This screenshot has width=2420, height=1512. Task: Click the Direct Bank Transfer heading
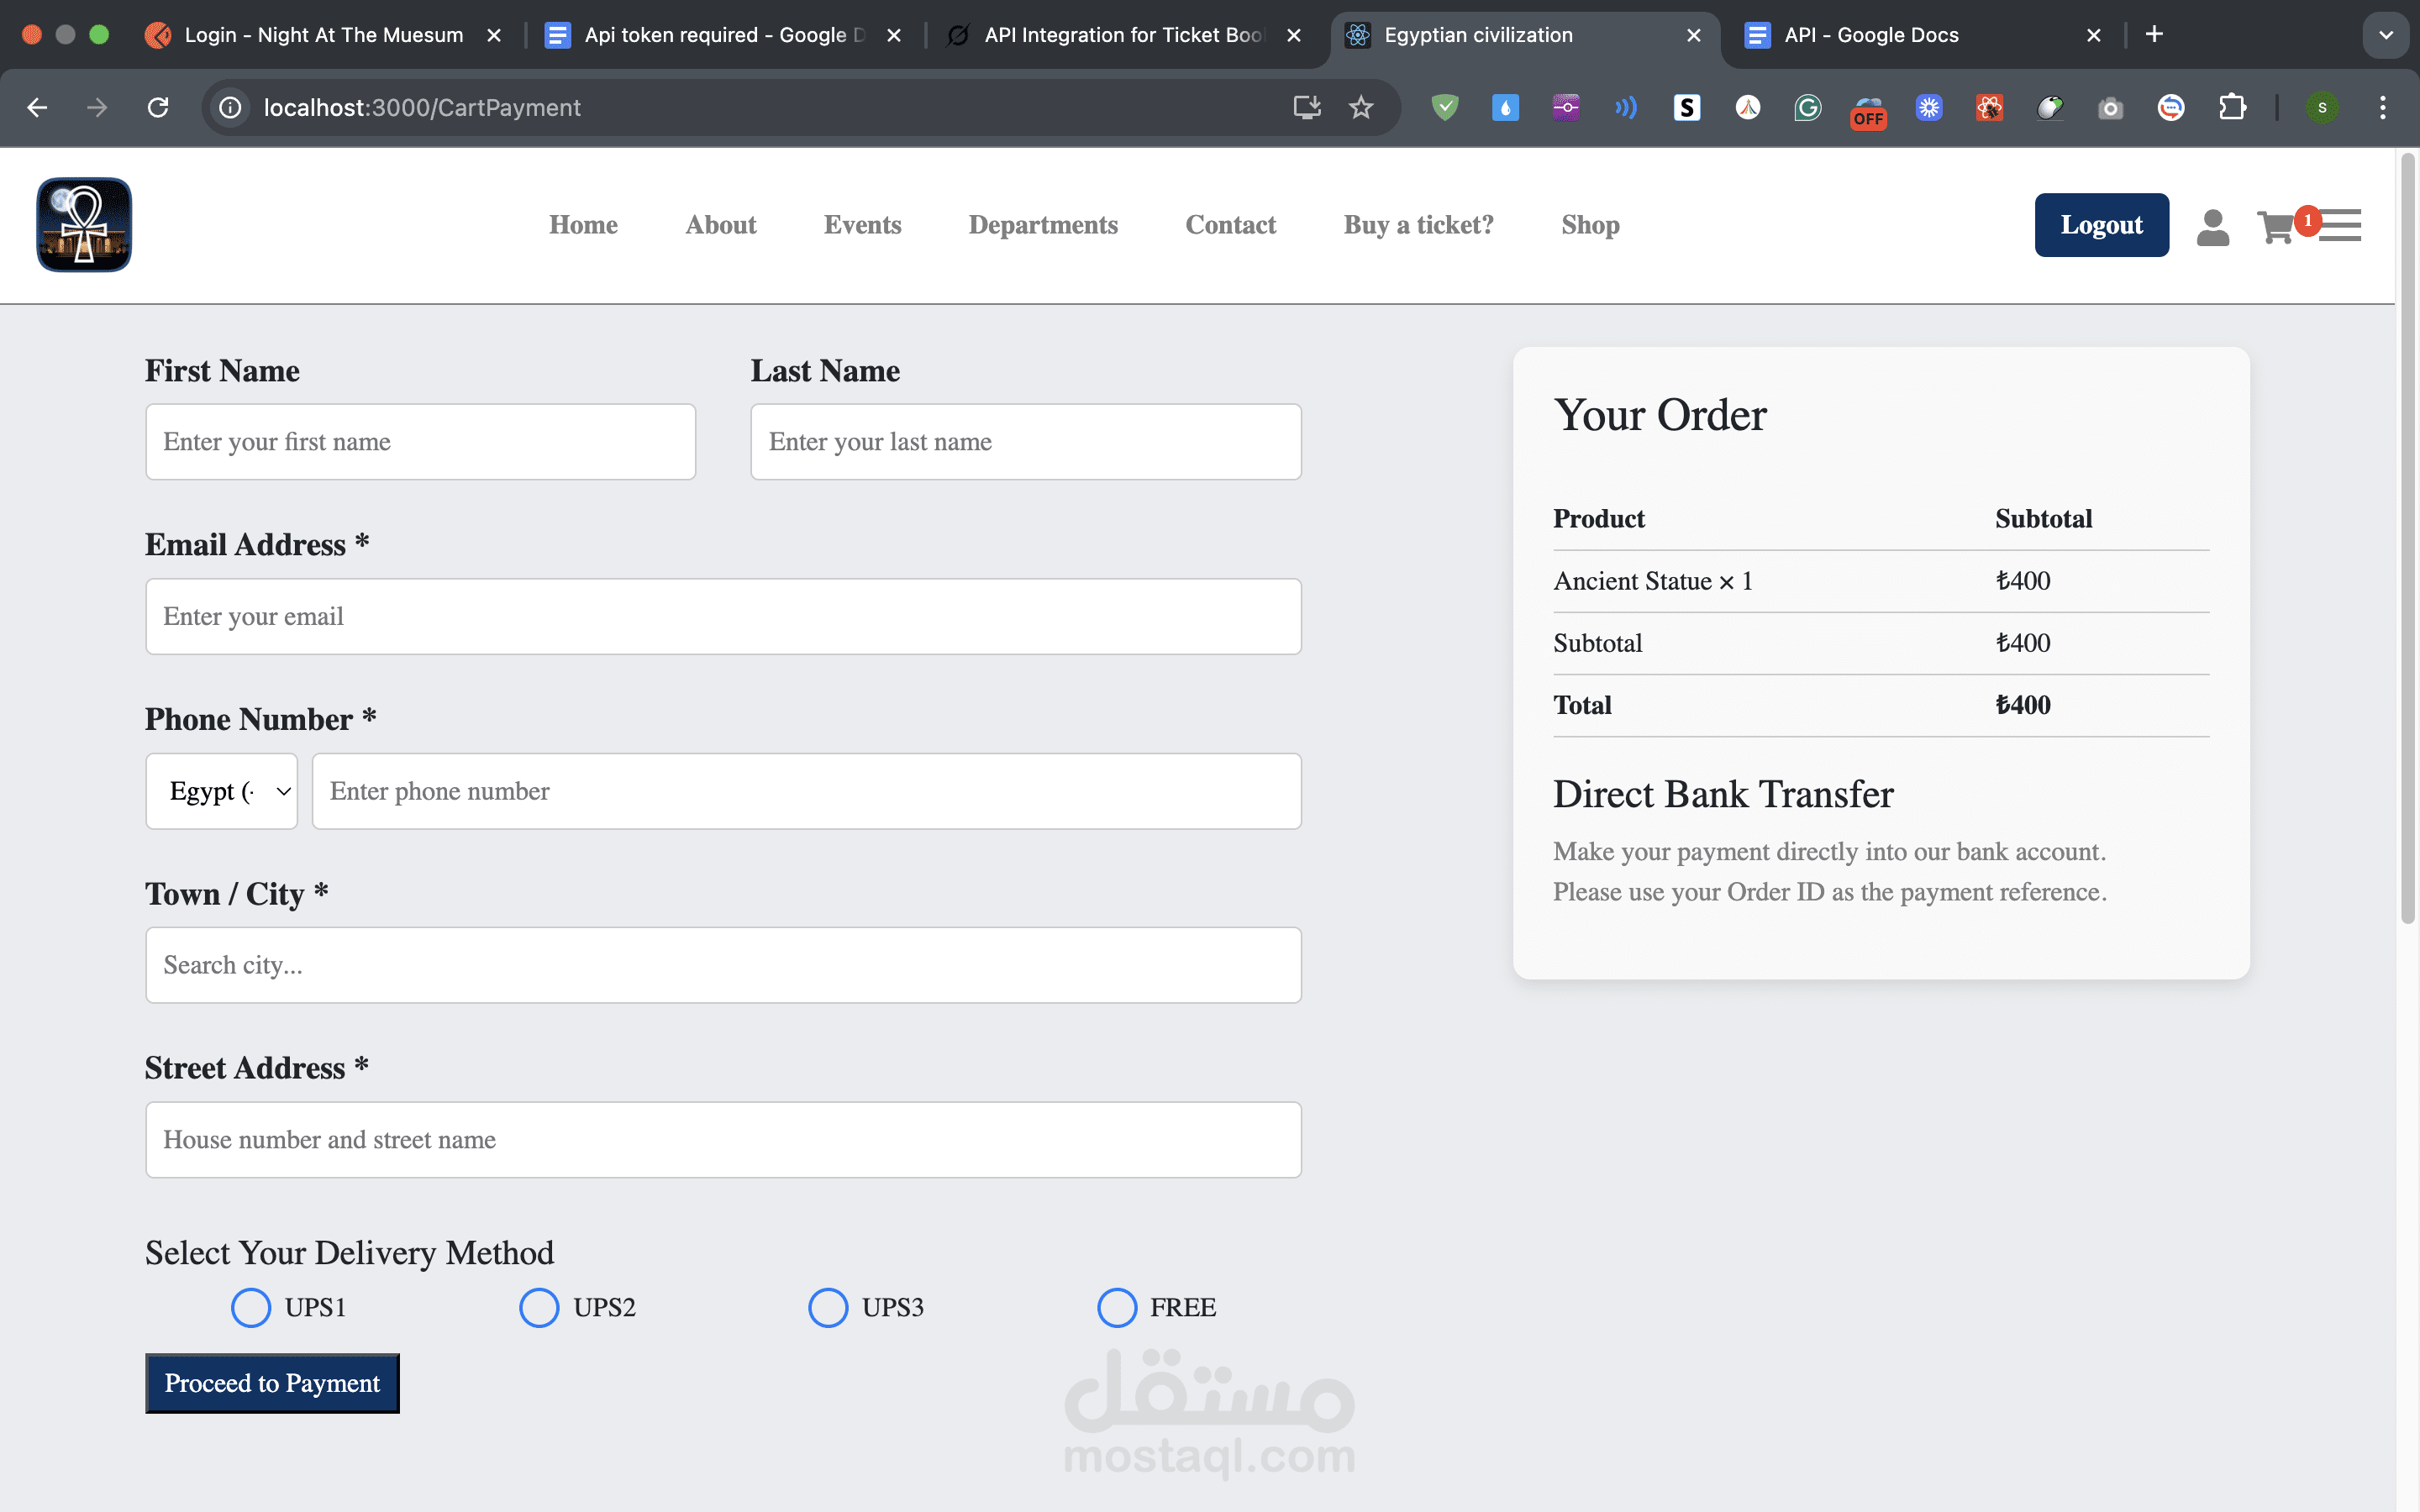[1723, 794]
